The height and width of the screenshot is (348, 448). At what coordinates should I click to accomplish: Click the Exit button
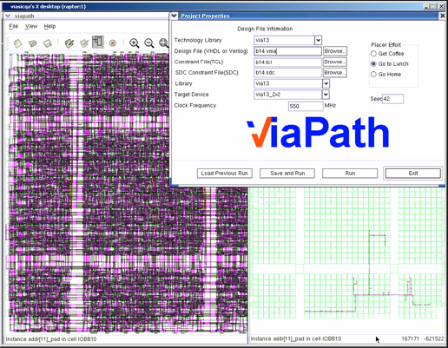click(x=413, y=174)
